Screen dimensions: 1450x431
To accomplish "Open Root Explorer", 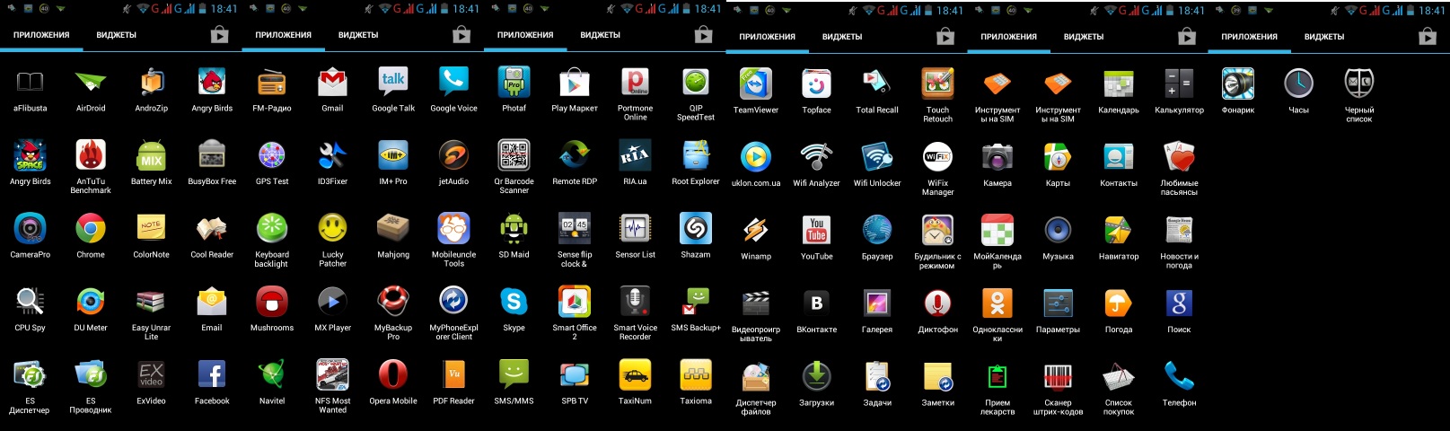I will [695, 156].
